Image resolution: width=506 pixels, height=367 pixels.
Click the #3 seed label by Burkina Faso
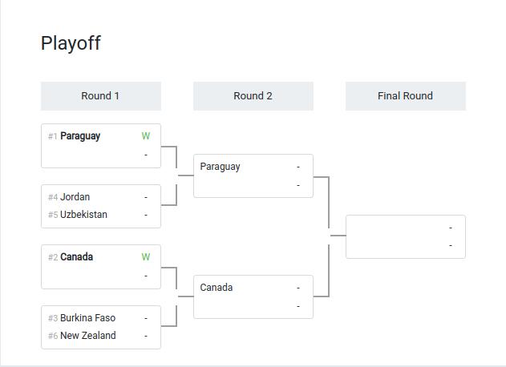point(53,318)
